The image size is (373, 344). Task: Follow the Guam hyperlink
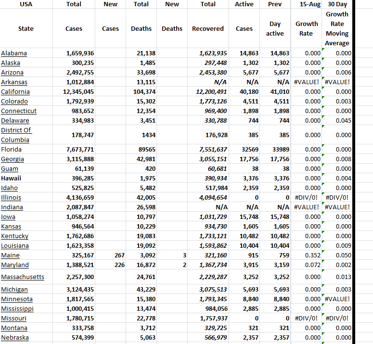tap(10, 169)
